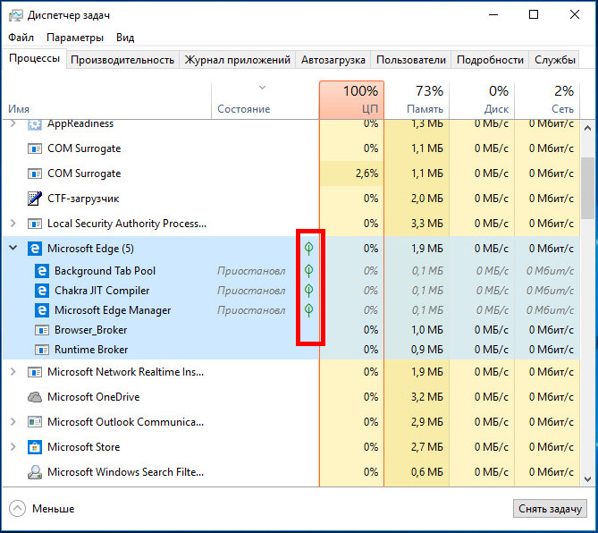The image size is (598, 533).
Task: Collapse the Microsoft Edge (5) group
Action: click(x=13, y=248)
